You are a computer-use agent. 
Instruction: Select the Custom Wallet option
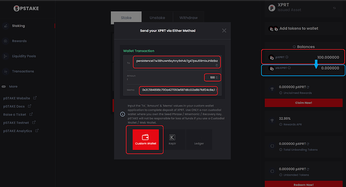(x=145, y=139)
